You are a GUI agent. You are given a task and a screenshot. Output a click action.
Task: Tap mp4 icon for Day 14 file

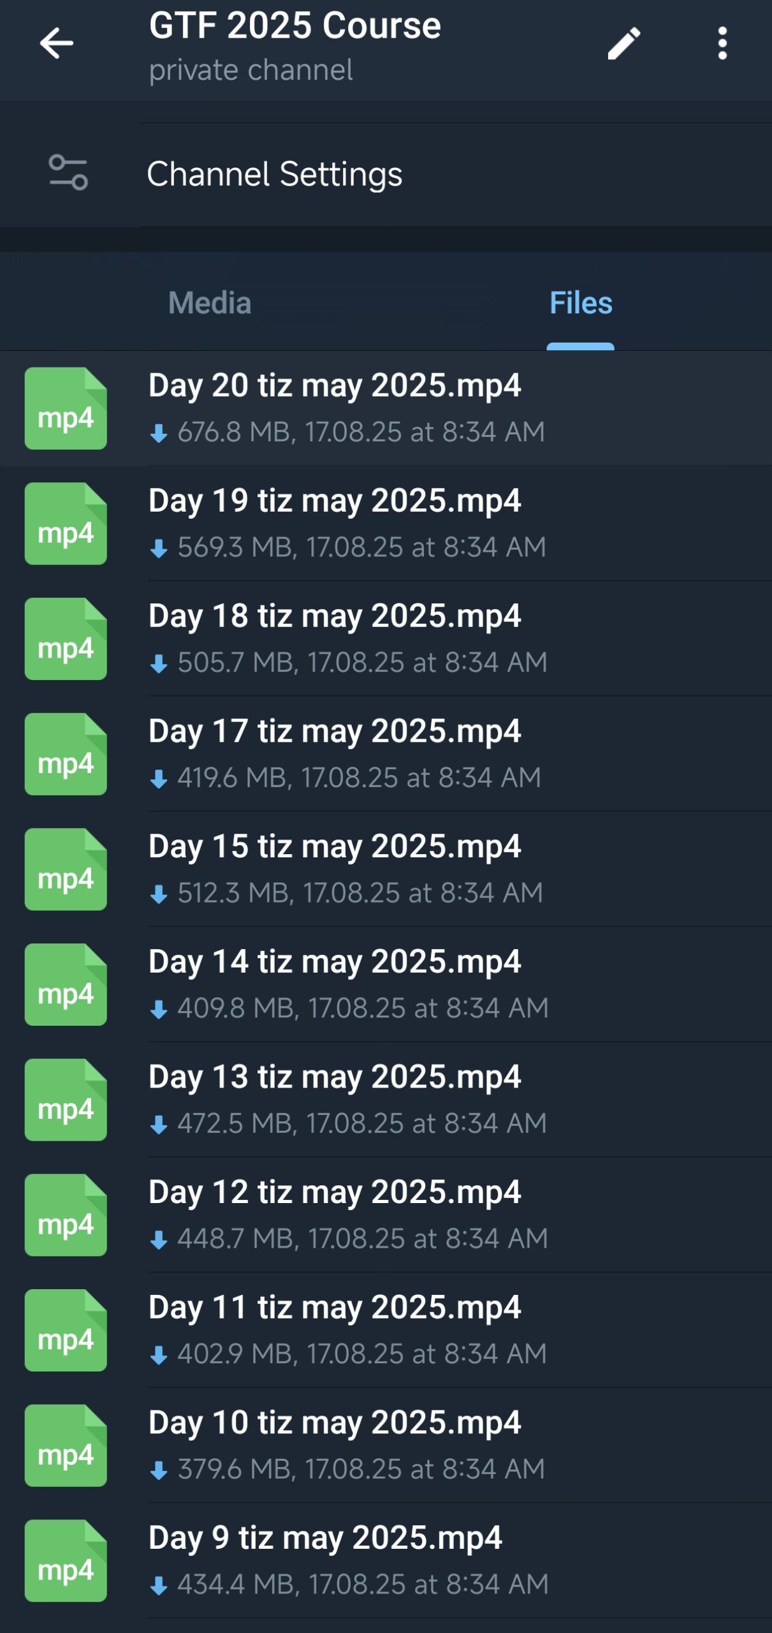pos(66,984)
